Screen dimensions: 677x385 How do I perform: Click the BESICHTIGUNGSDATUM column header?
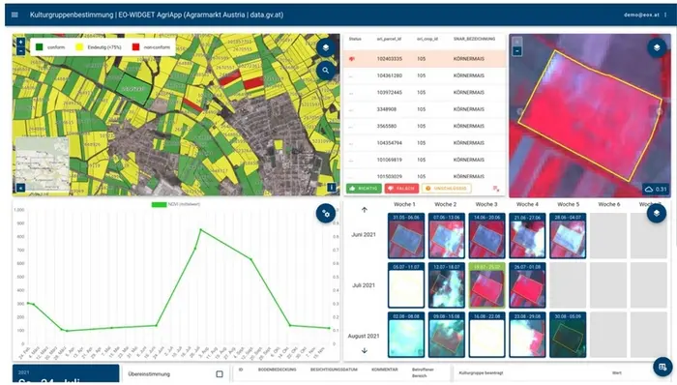(x=334, y=370)
